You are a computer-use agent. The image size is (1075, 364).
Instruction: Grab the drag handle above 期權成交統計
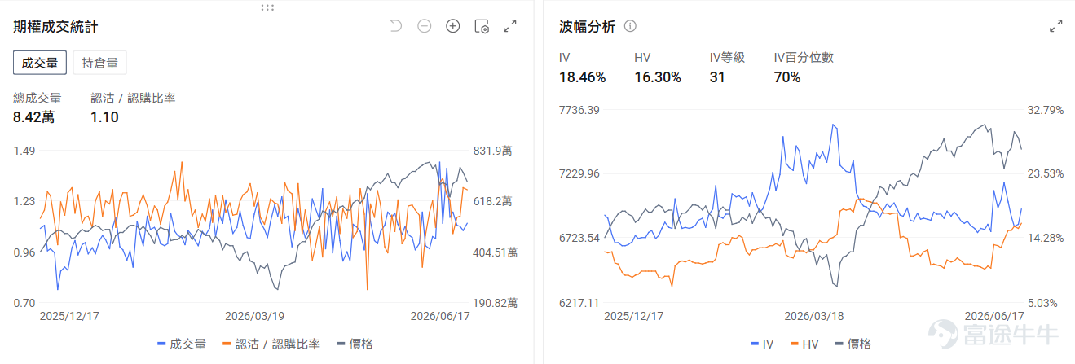pos(267,7)
